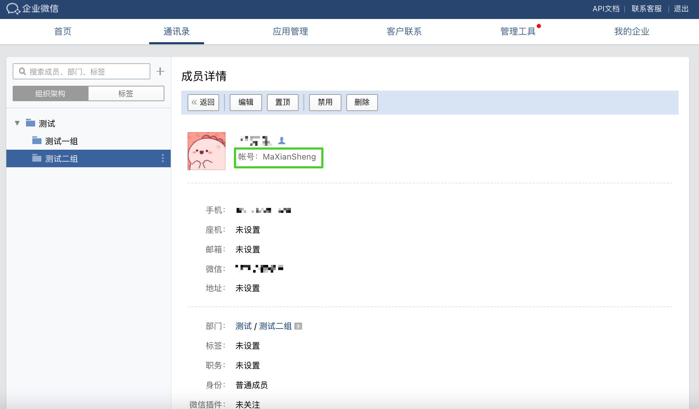Click the 测试 root folder icon
This screenshot has height=409, width=699.
(31, 123)
